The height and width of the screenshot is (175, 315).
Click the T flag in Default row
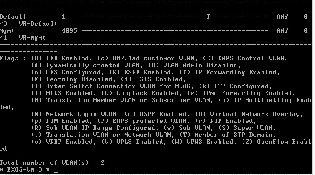208,17
